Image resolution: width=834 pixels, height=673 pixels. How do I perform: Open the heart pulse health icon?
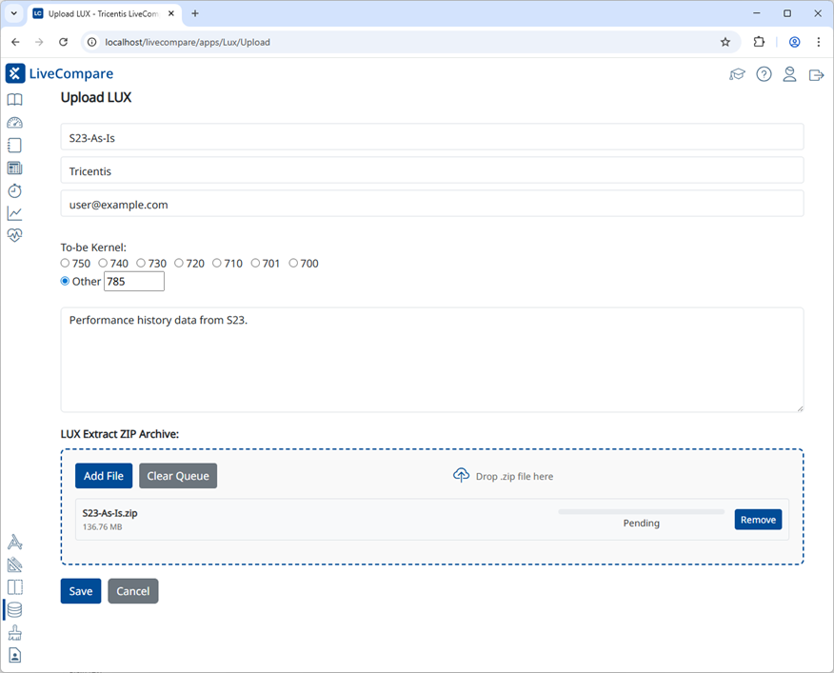tap(14, 235)
